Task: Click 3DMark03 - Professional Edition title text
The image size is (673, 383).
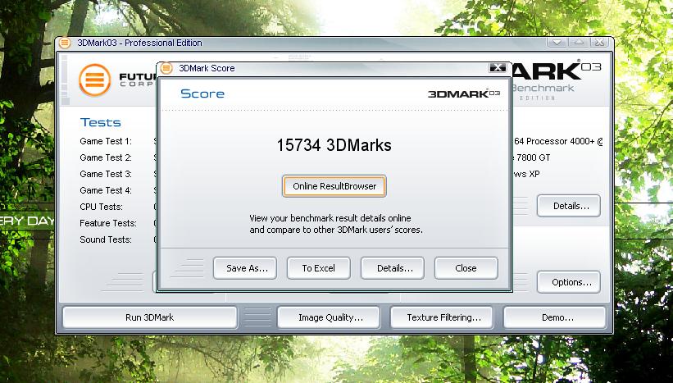Action: (139, 43)
